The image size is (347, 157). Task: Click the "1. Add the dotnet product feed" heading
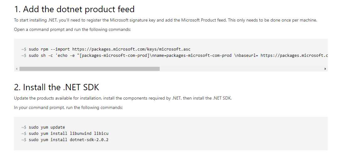point(74,9)
